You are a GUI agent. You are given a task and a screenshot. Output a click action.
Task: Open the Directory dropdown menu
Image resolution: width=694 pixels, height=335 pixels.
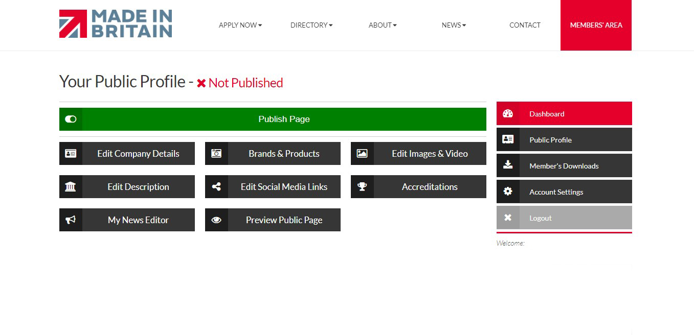311,25
